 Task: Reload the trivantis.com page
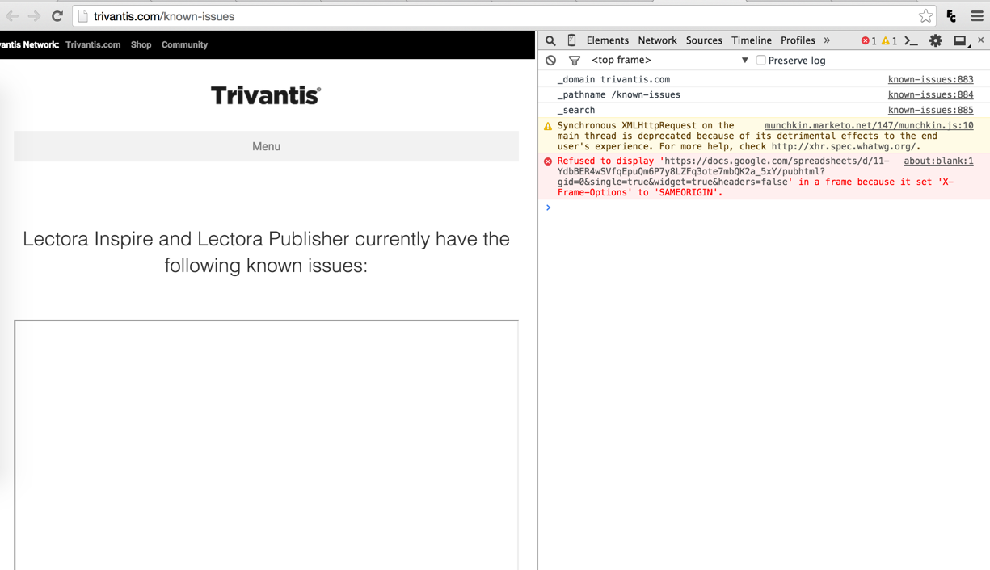[x=57, y=16]
